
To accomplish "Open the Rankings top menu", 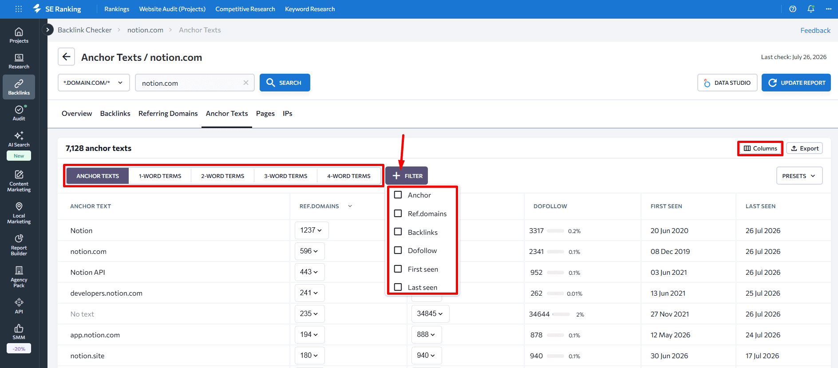I will click(x=117, y=9).
